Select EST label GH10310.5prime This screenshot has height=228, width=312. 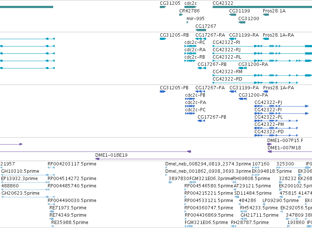click(20, 172)
